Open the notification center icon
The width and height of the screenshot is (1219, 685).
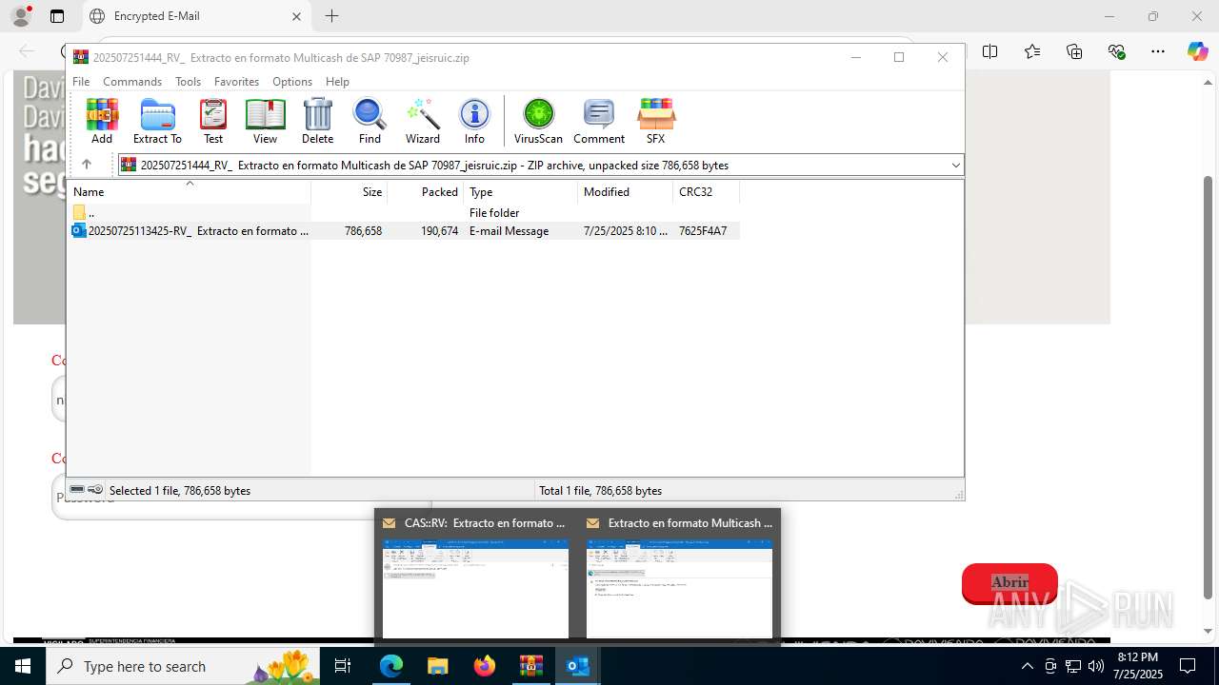point(1187,666)
